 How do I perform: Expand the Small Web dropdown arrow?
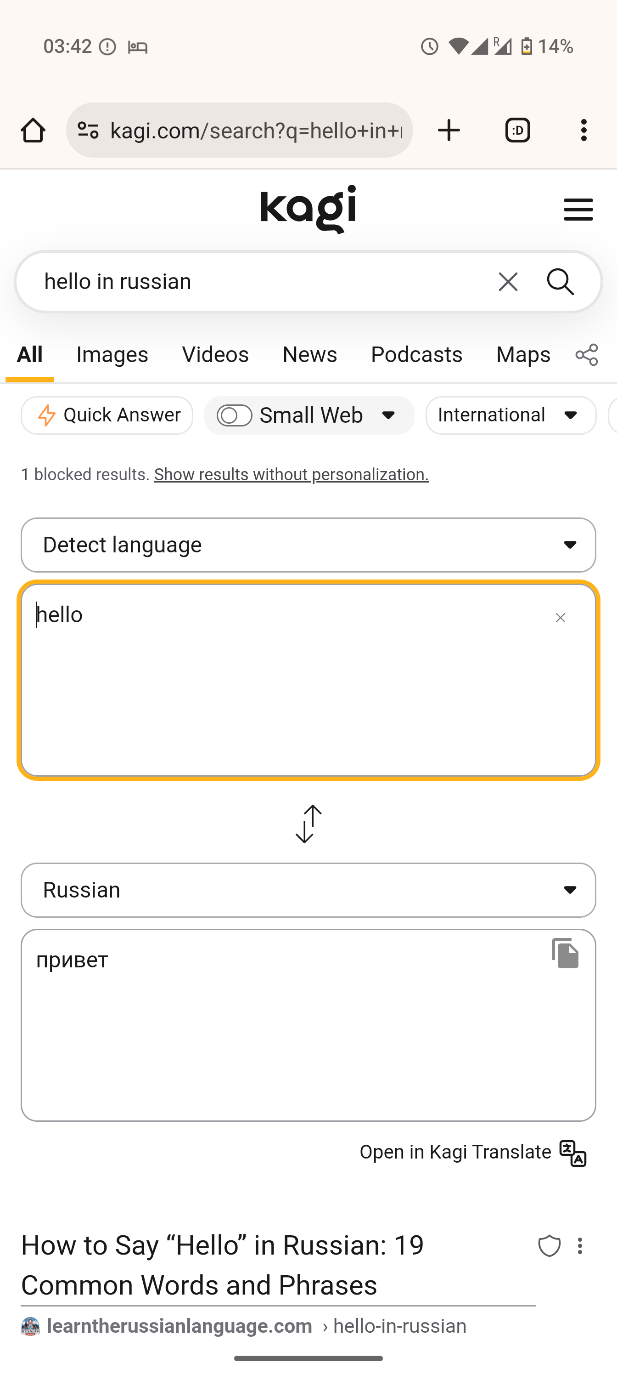click(x=389, y=415)
